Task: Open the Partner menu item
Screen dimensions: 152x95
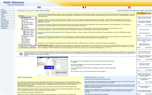Action: click(x=8, y=16)
